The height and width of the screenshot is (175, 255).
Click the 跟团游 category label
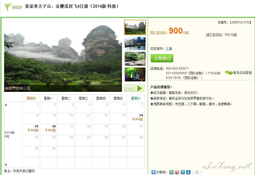coord(17,7)
